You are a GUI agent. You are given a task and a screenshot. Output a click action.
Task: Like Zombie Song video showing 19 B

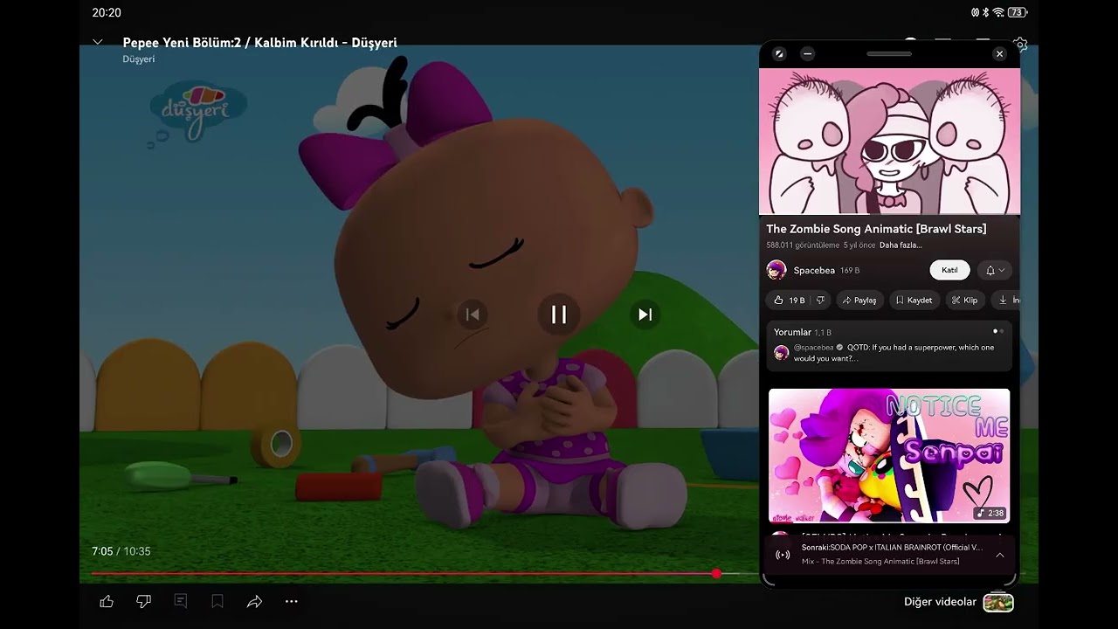[789, 300]
